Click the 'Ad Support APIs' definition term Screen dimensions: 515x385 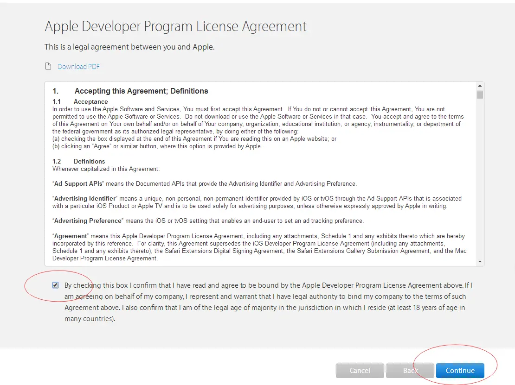[x=78, y=183]
